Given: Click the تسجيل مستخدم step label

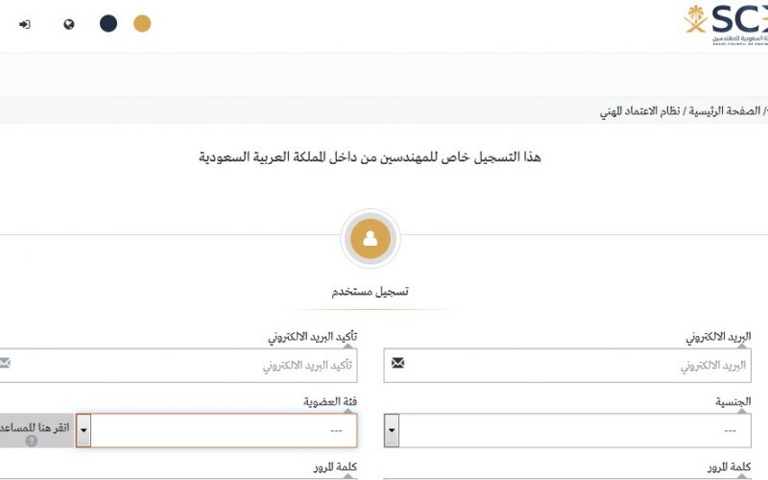Looking at the screenshot, I should click(x=370, y=292).
